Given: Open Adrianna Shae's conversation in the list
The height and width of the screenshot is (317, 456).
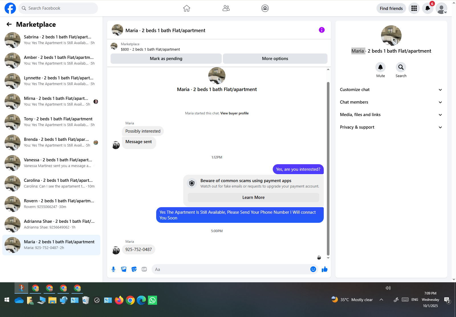Looking at the screenshot, I should (x=51, y=225).
